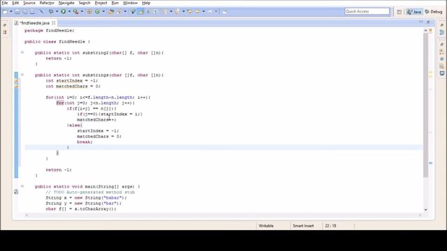The width and height of the screenshot is (447, 251).
Task: Click the Debug bug icon in toolbar
Action: tap(51, 11)
